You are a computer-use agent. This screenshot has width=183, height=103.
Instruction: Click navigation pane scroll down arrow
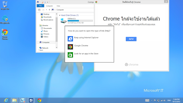coord(57,47)
